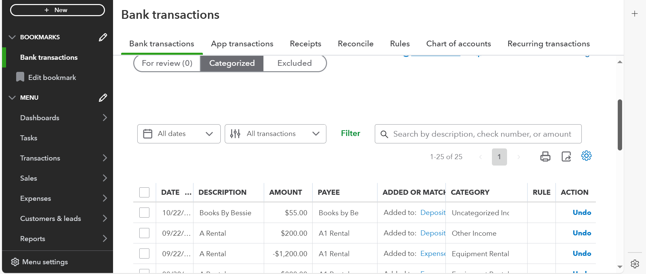646x274 pixels.
Task: Click the pencil icon beside MENU
Action: (x=103, y=98)
